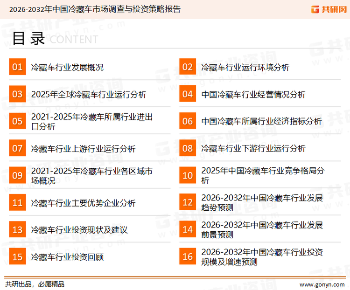
Task: Select the report title 2026-2032年中国冷藏车市场调查与投资策略报告
Action: coord(95,9)
